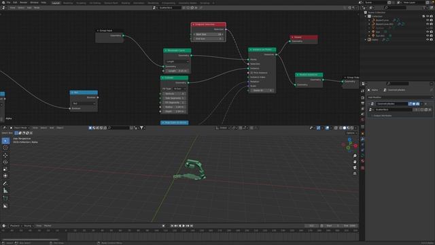Open the timeline Playback menu
435x245 pixels.
[x=16, y=226]
